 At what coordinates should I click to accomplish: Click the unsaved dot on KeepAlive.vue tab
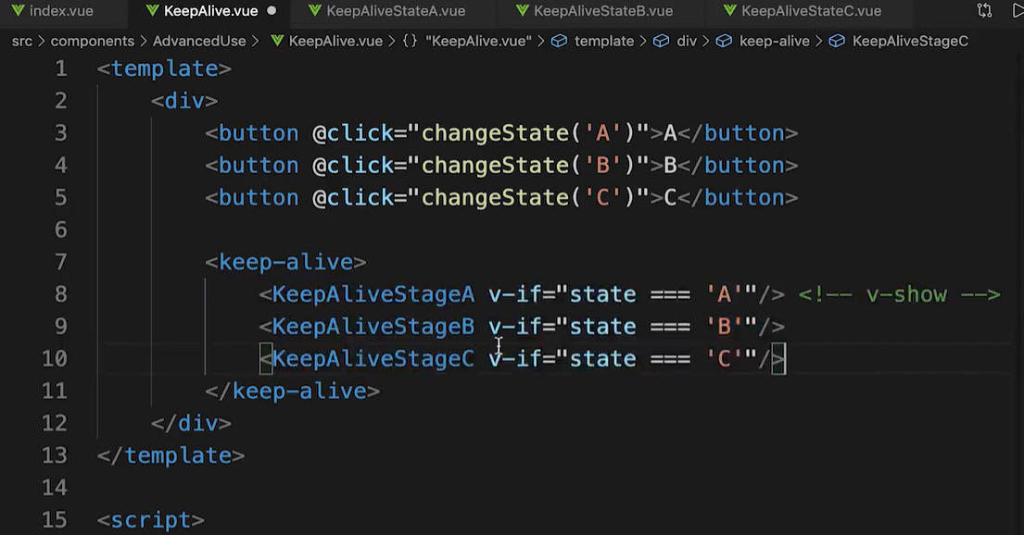pyautogui.click(x=272, y=11)
